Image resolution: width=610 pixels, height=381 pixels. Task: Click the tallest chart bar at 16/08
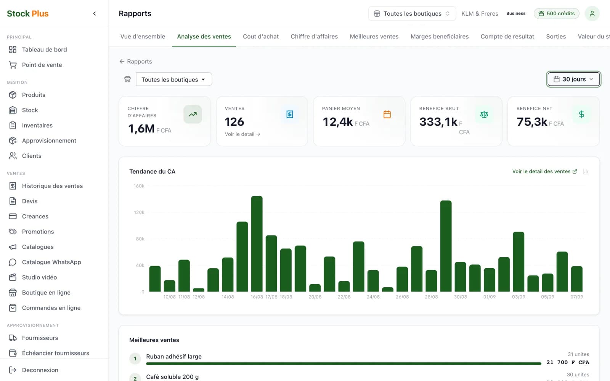click(x=257, y=244)
